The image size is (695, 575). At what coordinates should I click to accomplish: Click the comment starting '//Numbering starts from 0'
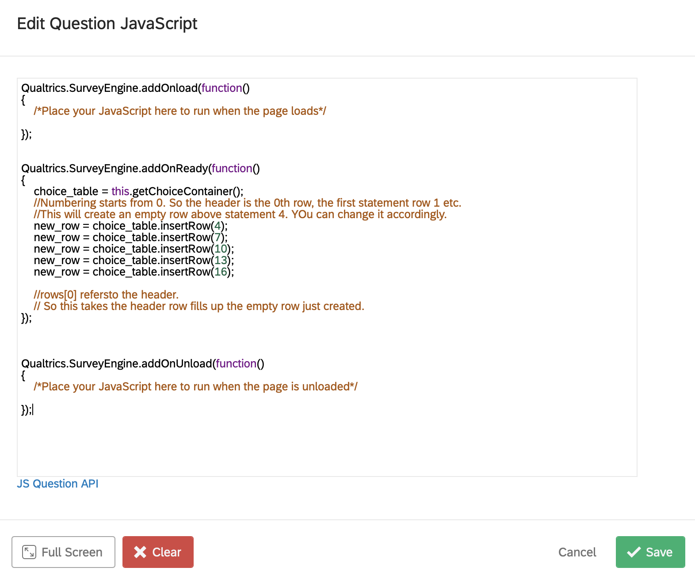(248, 203)
